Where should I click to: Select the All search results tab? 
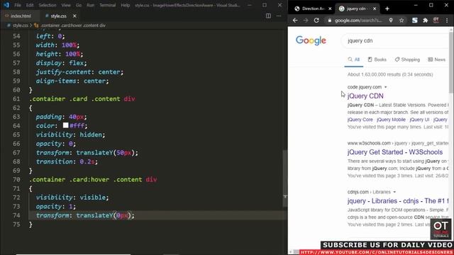click(353, 59)
